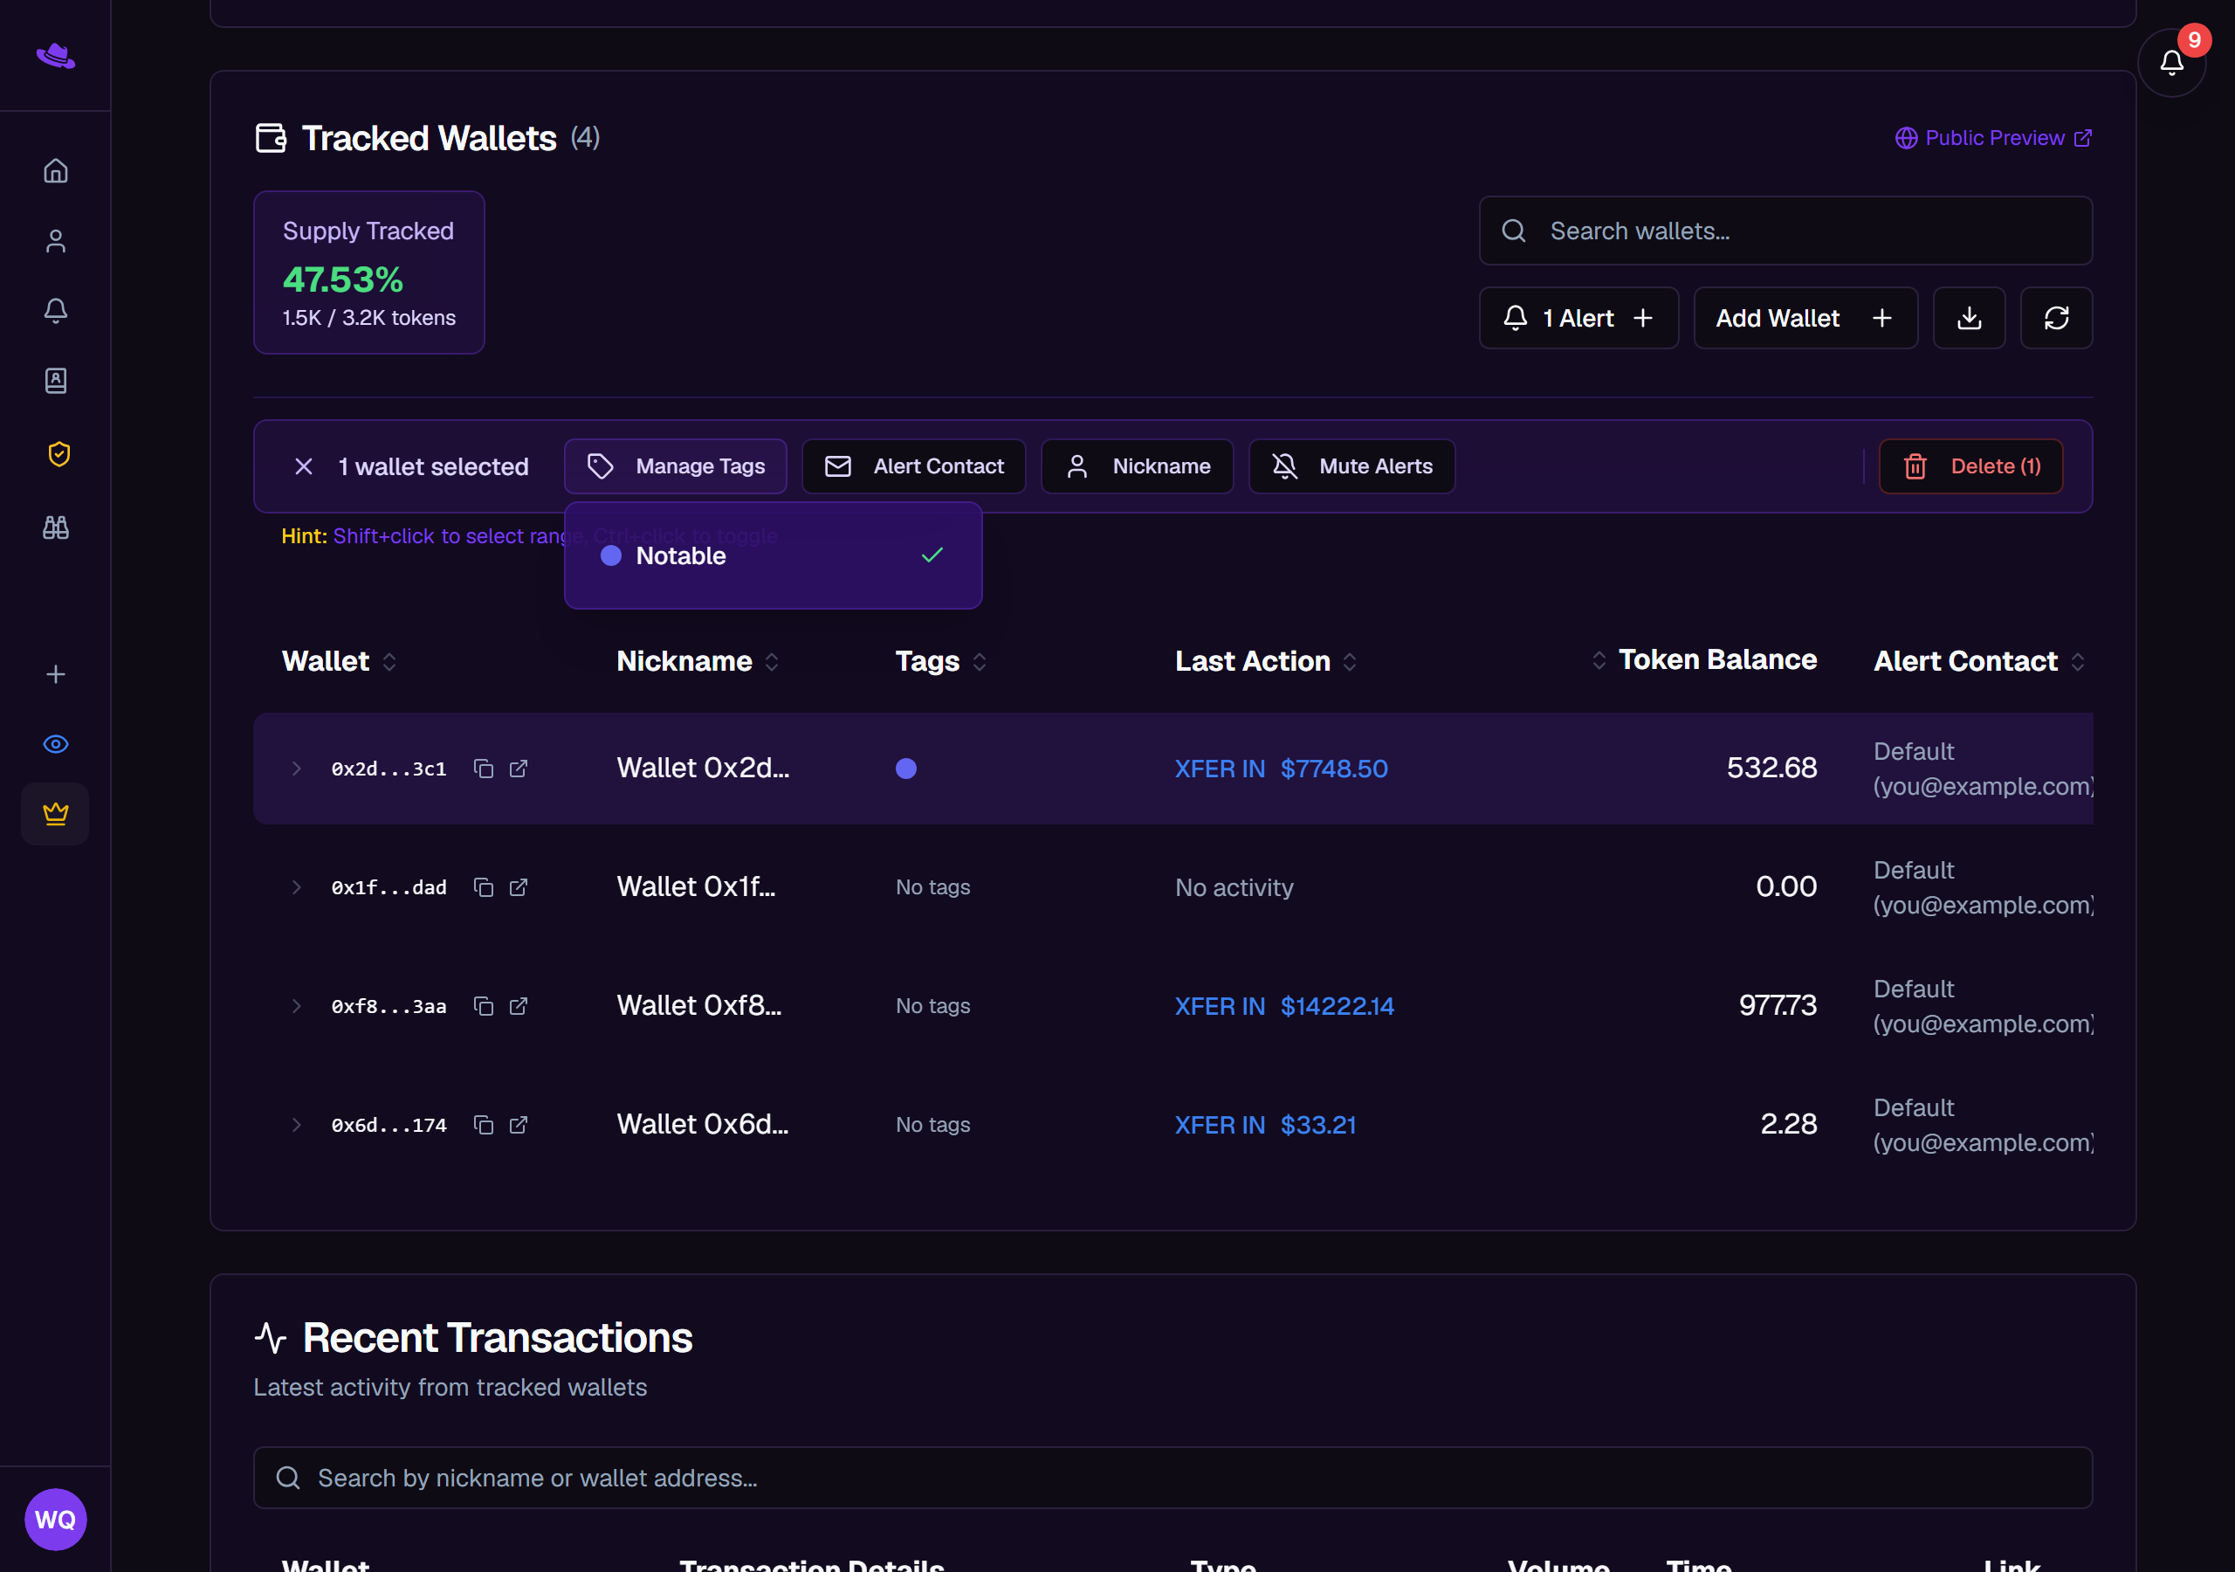Copy address of wallet 0xf8...3aa
Image resolution: width=2235 pixels, height=1572 pixels.
click(x=483, y=1006)
